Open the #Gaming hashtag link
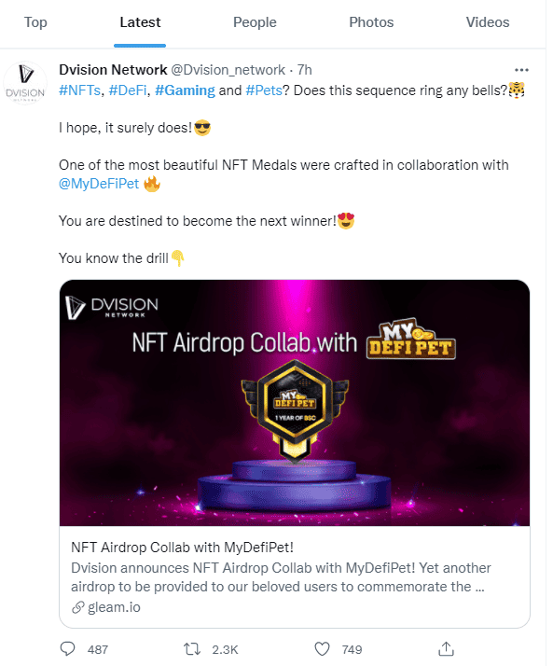Viewport: 553px width, 666px height. tap(186, 90)
